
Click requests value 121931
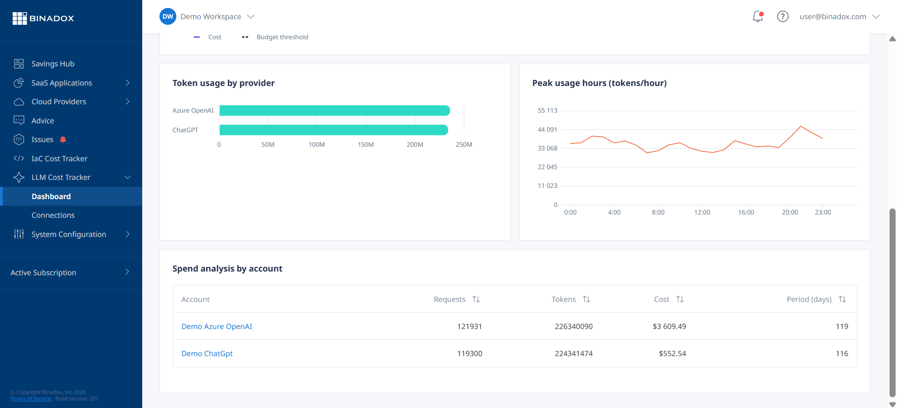(470, 326)
